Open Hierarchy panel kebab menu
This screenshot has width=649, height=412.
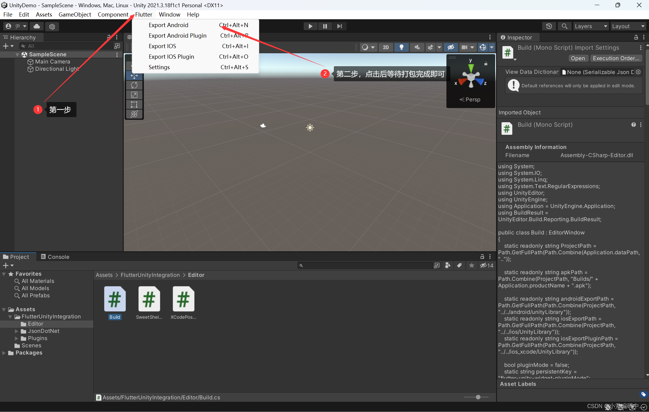(x=117, y=37)
